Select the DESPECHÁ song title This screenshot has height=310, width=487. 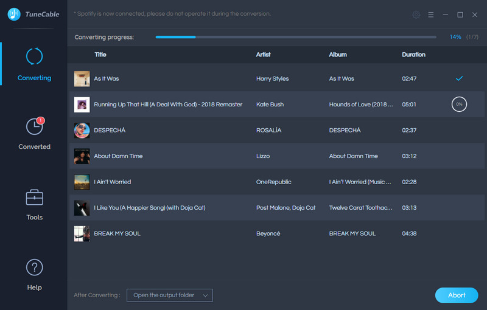click(x=110, y=130)
